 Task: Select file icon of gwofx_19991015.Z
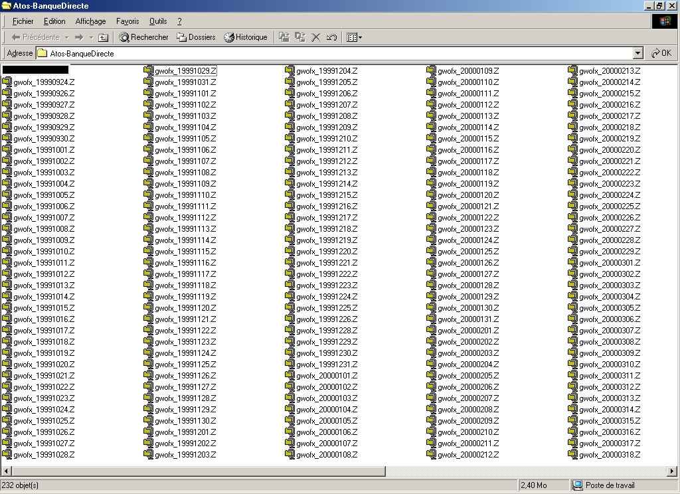7,307
